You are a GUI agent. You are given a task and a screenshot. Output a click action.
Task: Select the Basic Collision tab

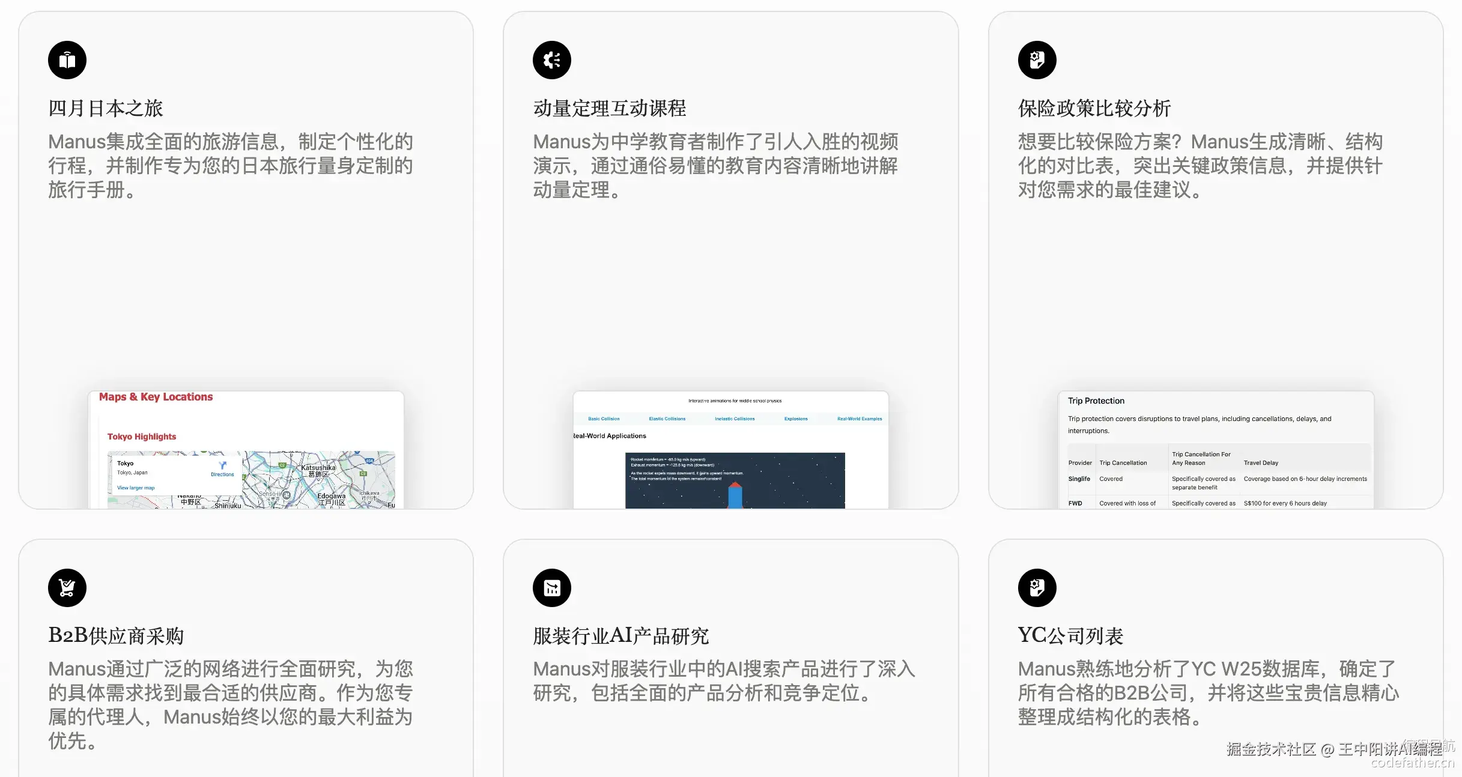[604, 419]
